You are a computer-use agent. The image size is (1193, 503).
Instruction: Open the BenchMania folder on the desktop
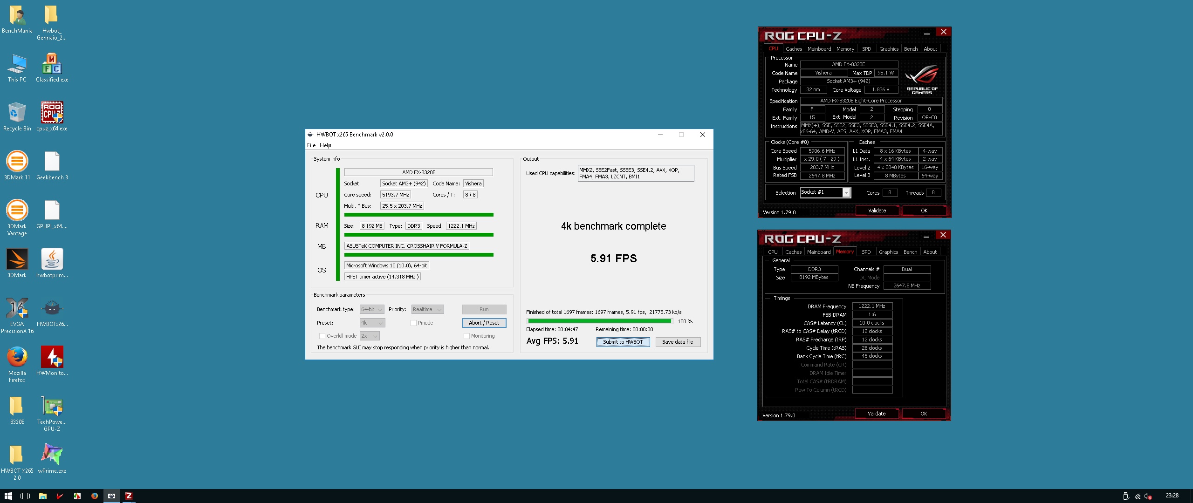[x=17, y=20]
